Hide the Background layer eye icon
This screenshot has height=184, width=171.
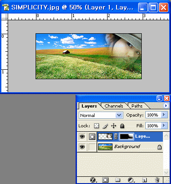click(82, 147)
